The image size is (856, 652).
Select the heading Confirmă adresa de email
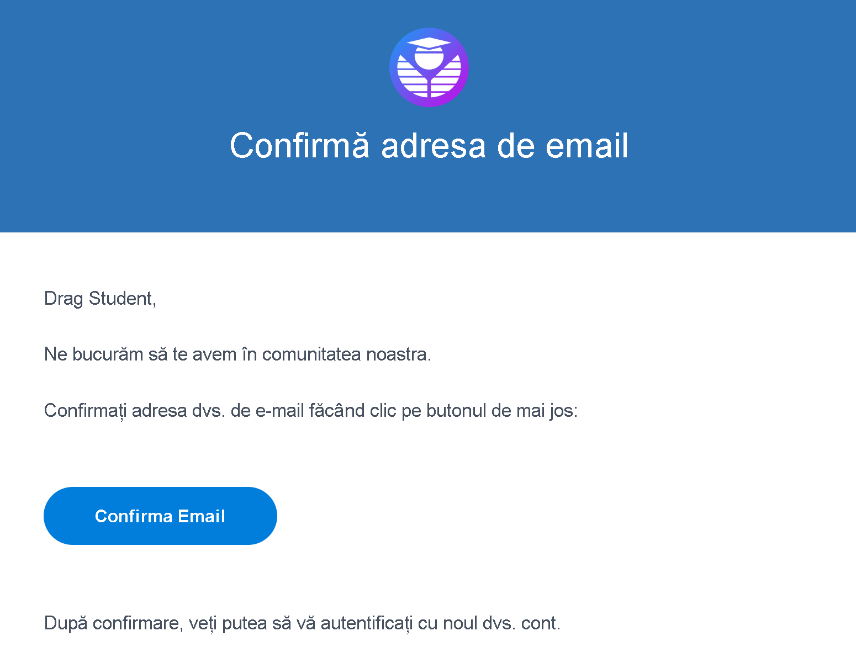point(429,146)
